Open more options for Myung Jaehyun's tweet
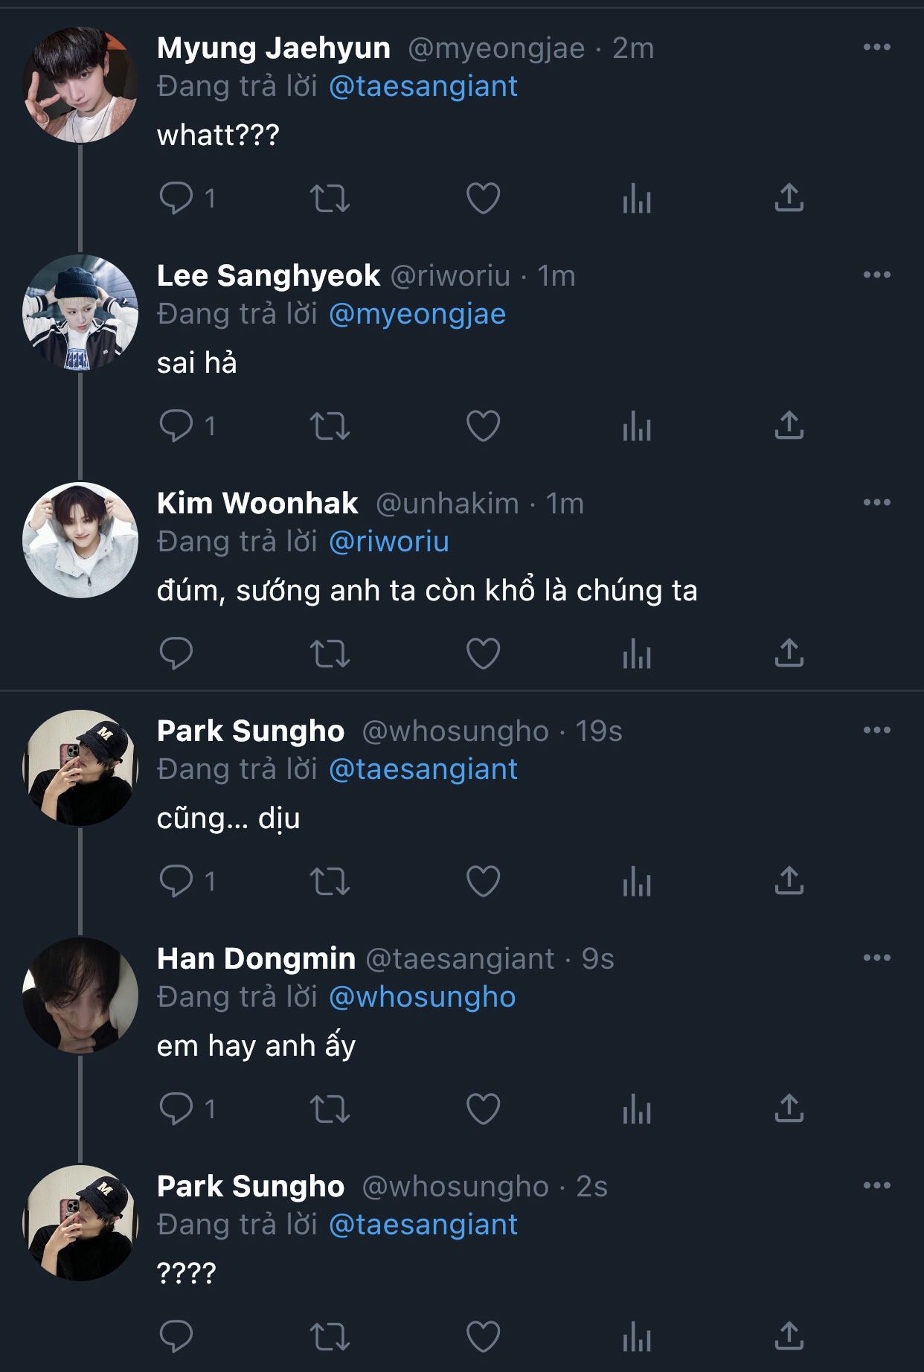 coord(876,48)
